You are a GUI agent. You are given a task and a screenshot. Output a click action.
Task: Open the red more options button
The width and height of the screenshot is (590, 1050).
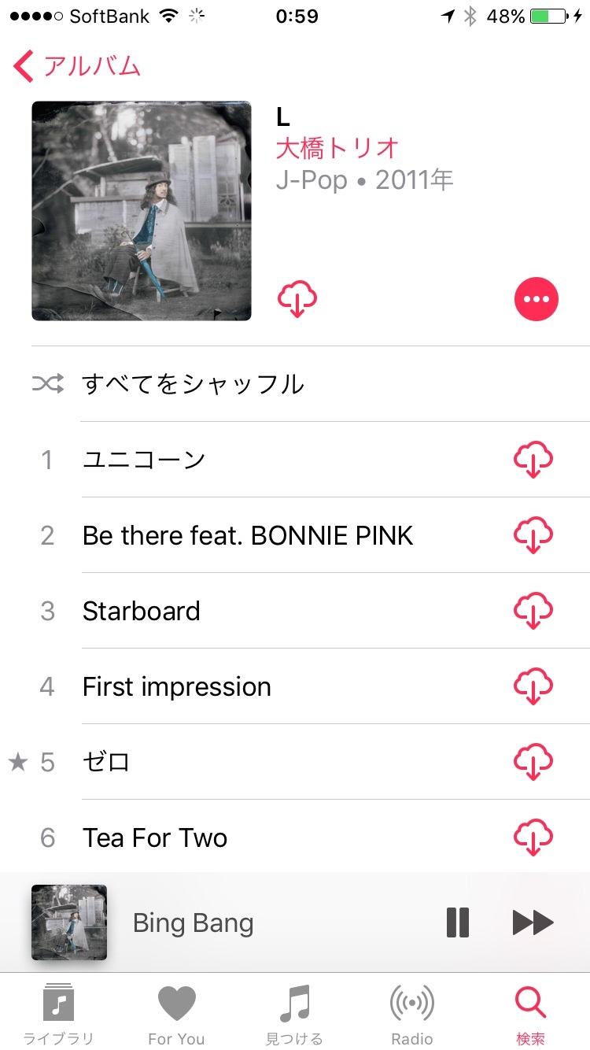tap(537, 299)
